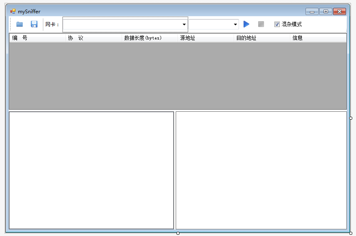Sort by the 编 号 column header

click(37, 38)
